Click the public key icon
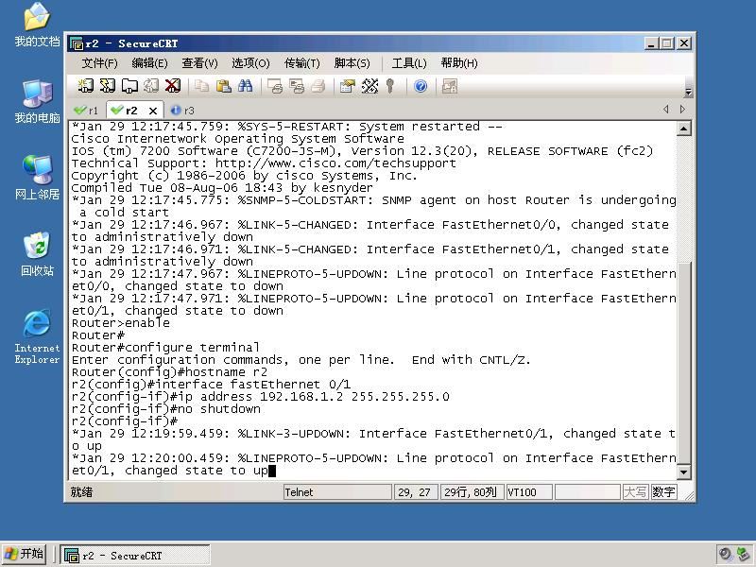This screenshot has width=756, height=567. (x=390, y=86)
